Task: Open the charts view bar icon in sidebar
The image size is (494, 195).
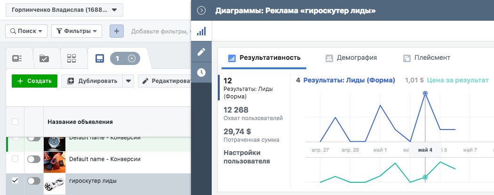Action: (x=201, y=31)
